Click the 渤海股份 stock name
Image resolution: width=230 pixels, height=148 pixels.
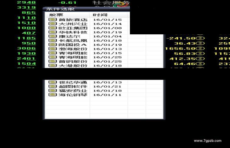[73, 49]
